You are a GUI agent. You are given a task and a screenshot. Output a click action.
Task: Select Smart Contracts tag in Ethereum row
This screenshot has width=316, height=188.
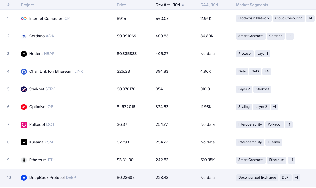251,160
